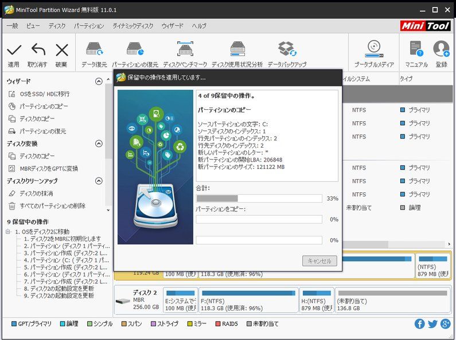456x340 pixels.
Task: Collapse the ディスク変換 section
Action: pos(99,144)
